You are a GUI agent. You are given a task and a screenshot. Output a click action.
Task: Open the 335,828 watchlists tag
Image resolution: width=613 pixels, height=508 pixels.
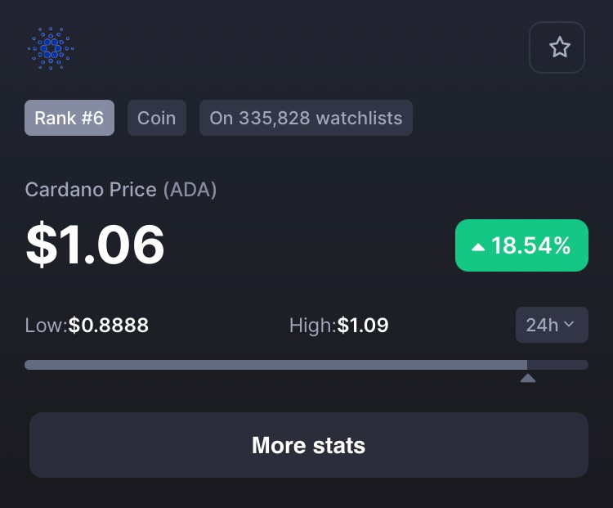pyautogui.click(x=306, y=118)
